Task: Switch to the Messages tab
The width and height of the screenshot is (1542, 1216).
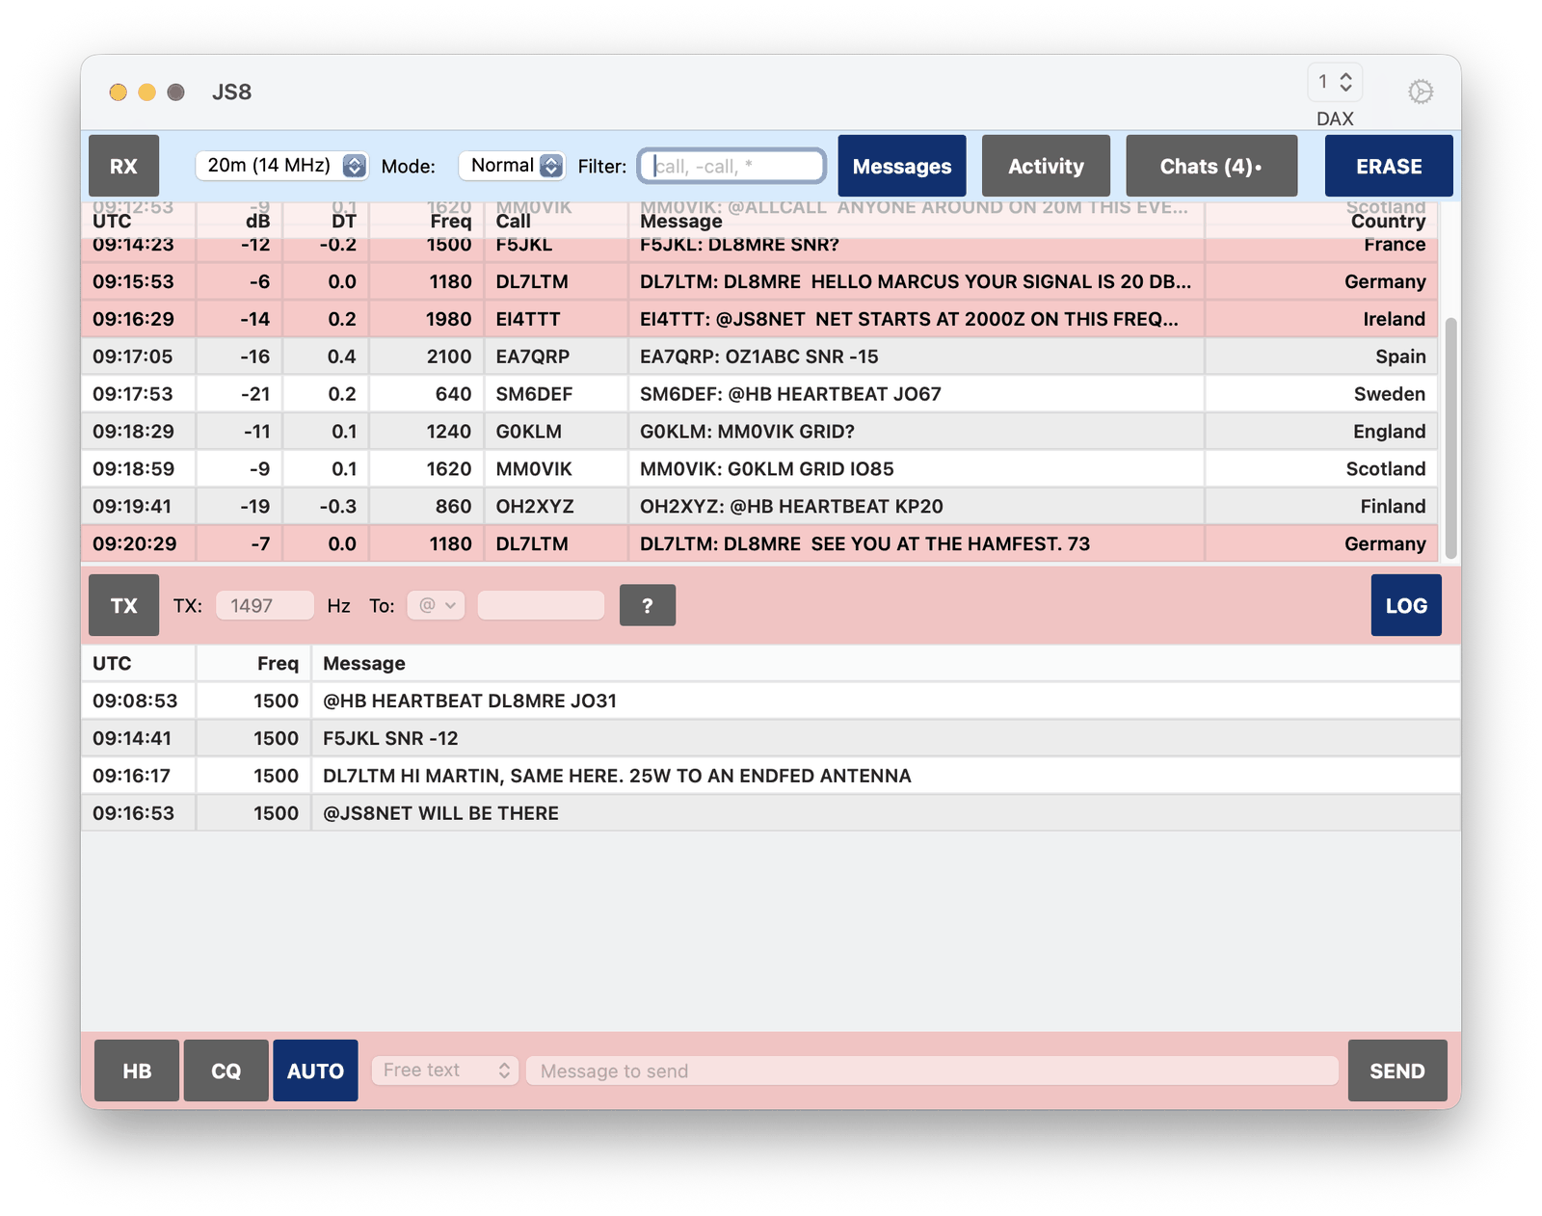Action: 902,166
